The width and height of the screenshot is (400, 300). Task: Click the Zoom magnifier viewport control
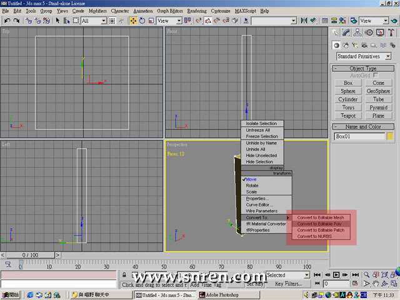tap(367, 275)
